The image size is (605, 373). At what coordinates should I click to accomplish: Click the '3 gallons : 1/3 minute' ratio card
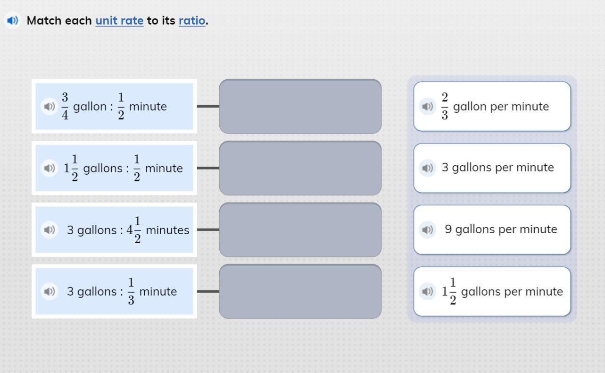click(x=114, y=291)
